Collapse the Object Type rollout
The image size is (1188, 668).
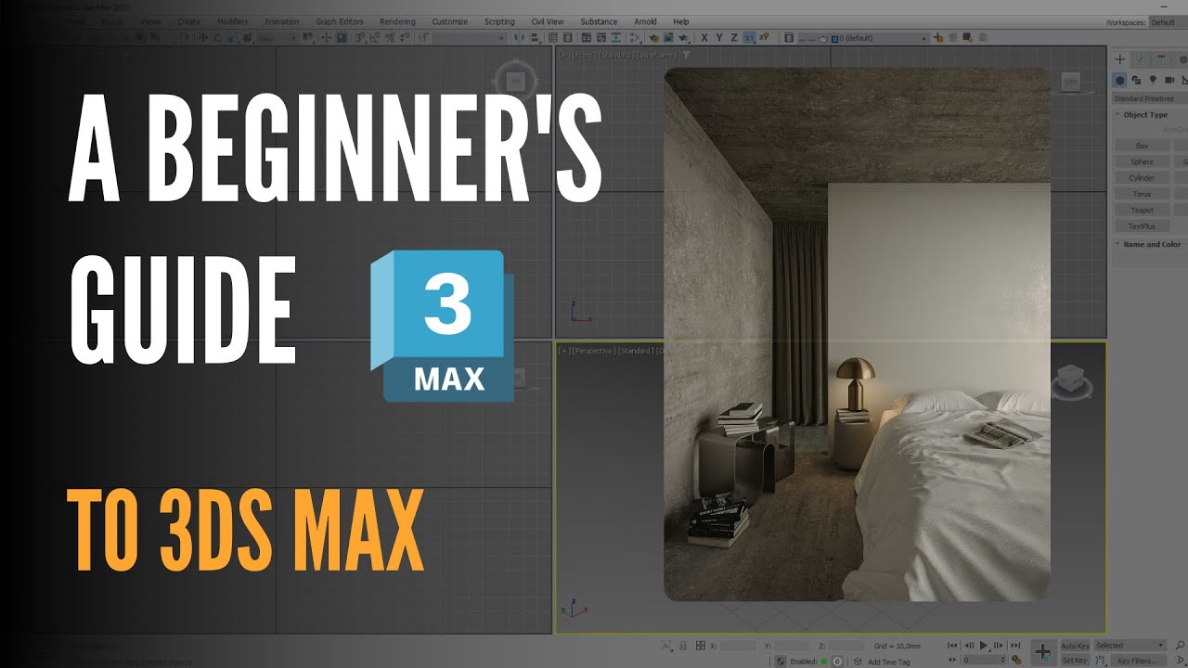click(x=1146, y=115)
